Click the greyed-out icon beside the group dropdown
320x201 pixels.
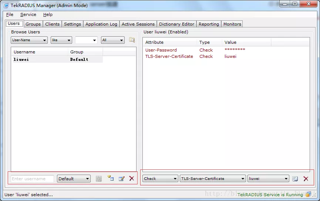click(x=98, y=179)
